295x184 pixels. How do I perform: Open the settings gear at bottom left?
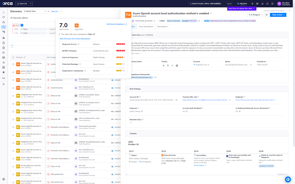(x=3, y=179)
